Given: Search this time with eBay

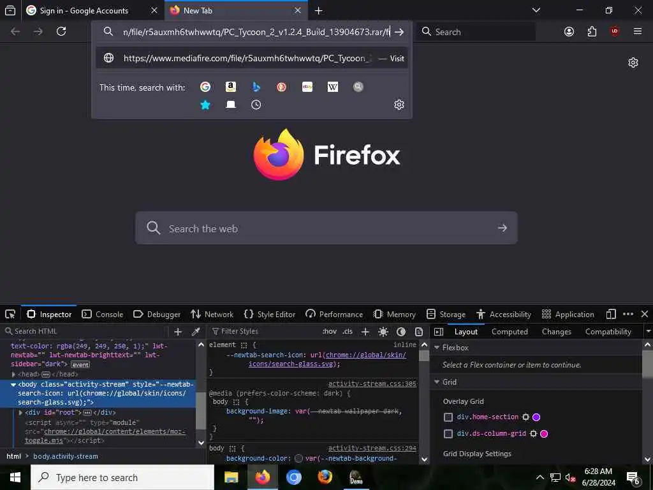Looking at the screenshot, I should pos(307,87).
